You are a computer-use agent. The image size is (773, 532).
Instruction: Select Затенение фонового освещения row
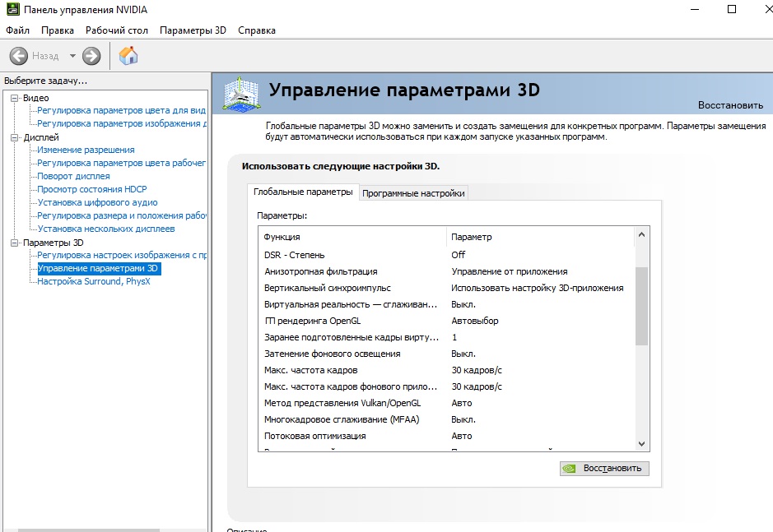click(445, 354)
